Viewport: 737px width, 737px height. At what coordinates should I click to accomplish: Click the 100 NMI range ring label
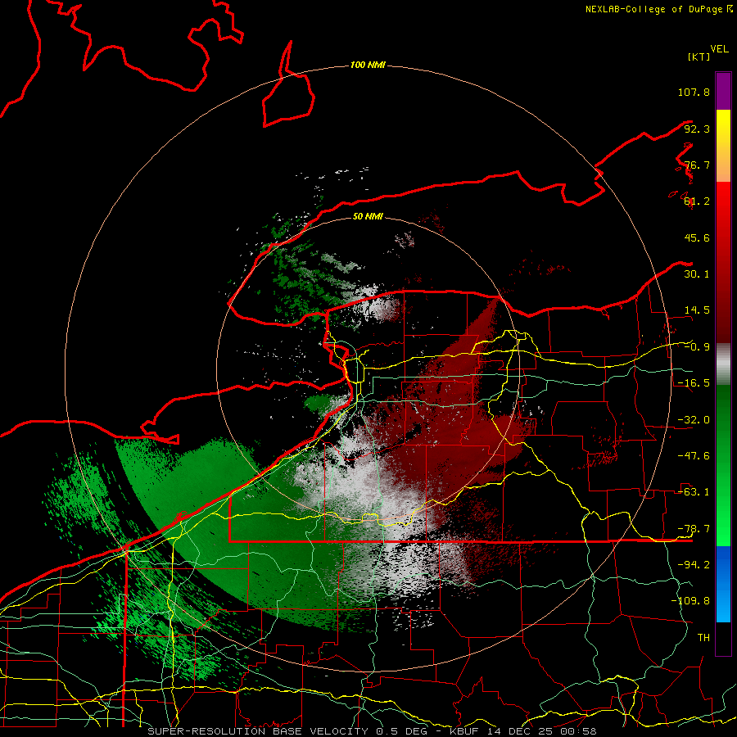tap(368, 65)
